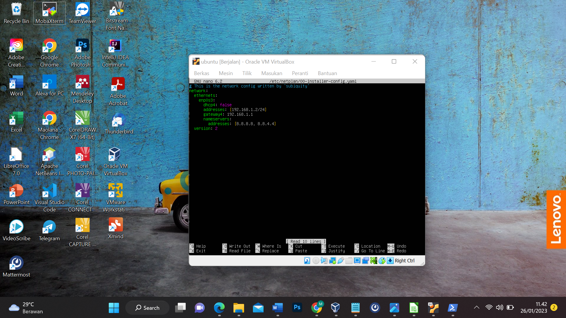Open the Mesin menu

pyautogui.click(x=226, y=73)
